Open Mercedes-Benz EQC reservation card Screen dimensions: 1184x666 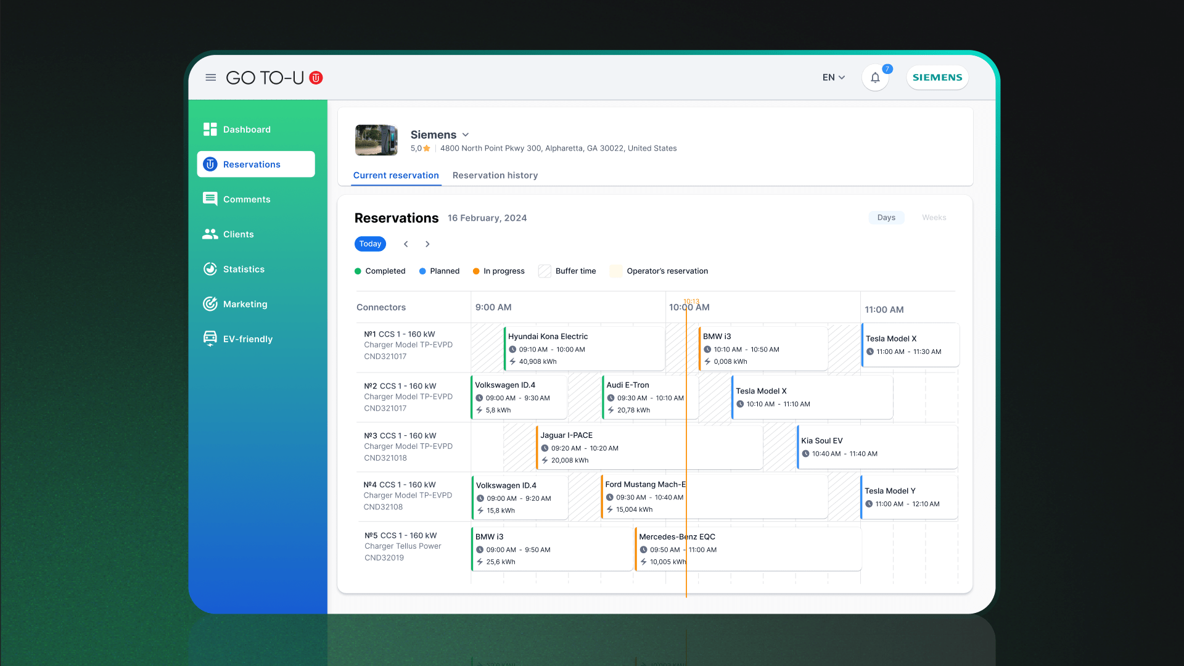coord(748,549)
